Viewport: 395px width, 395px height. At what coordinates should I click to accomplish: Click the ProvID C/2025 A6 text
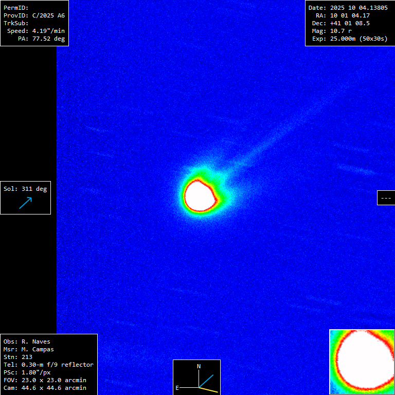[34, 15]
